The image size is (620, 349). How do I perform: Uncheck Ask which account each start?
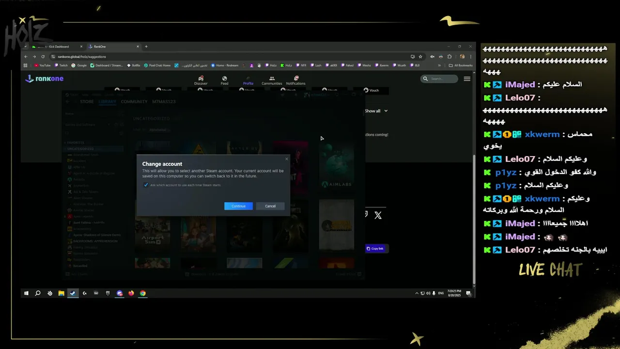146,185
